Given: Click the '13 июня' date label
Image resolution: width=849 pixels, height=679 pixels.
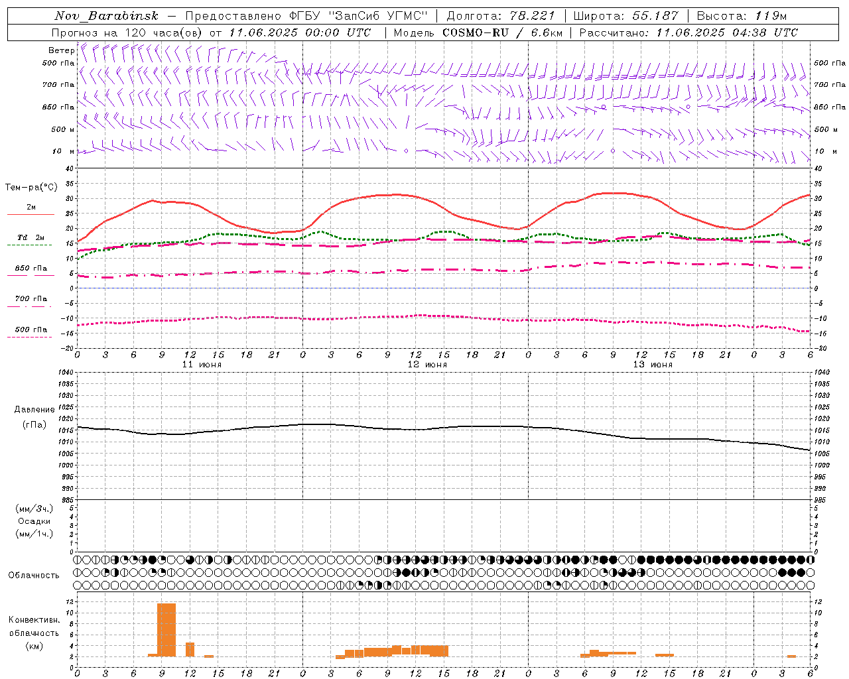Looking at the screenshot, I should pos(653,365).
